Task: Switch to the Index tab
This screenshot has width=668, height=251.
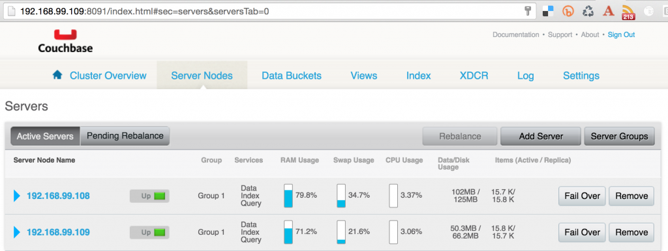Action: (x=418, y=75)
